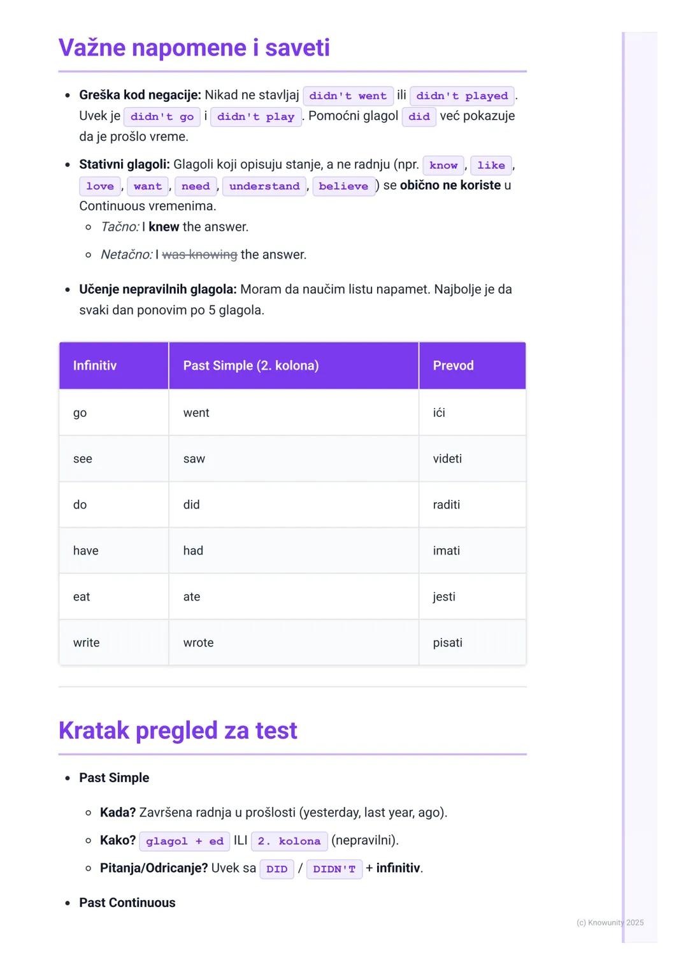This screenshot has height=974, width=688.
Task: Click the "DIDN'T" code tag
Action: pos(334,869)
